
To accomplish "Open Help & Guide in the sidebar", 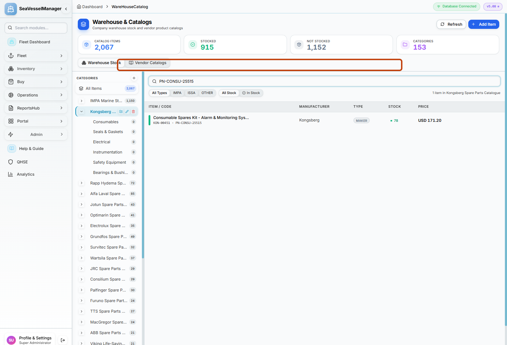I will (x=36, y=149).
